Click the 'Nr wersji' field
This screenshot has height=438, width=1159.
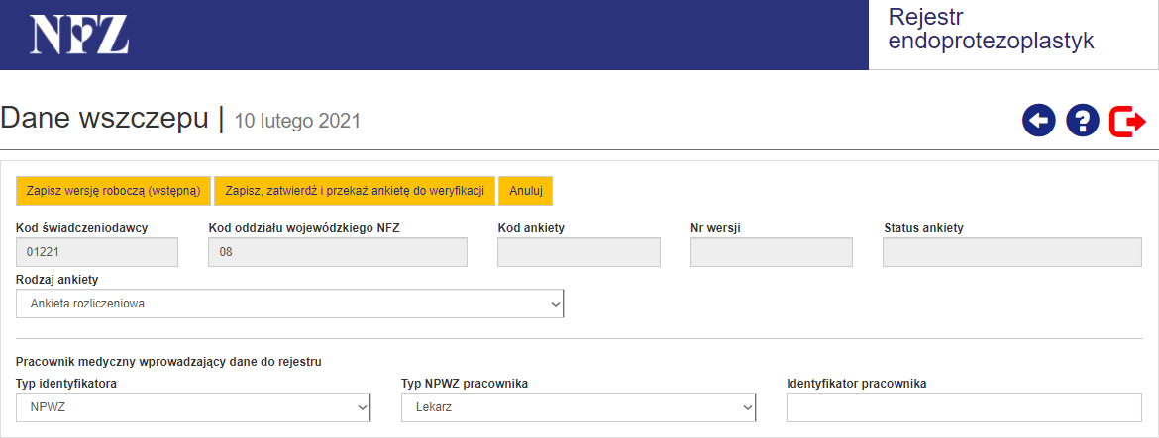pyautogui.click(x=771, y=253)
